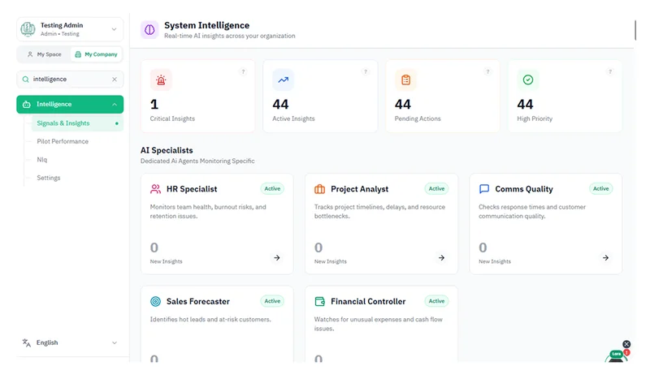Click the High Priority checkmark icon
Screen dimensions: 650x379
[527, 80]
